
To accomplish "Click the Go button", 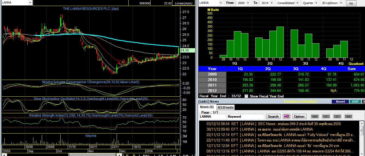I will (351, 3).
